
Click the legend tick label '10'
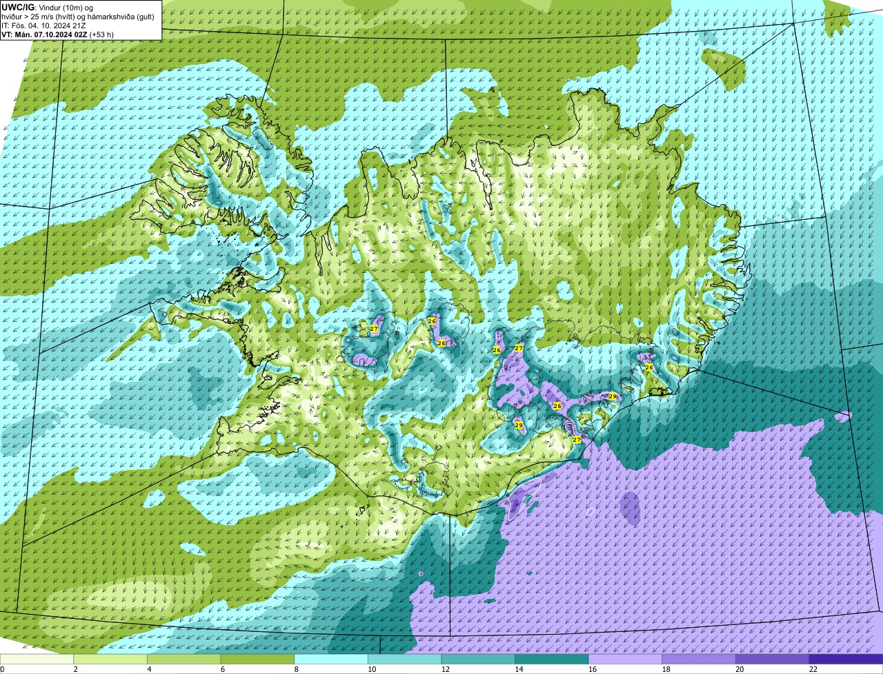click(x=372, y=669)
